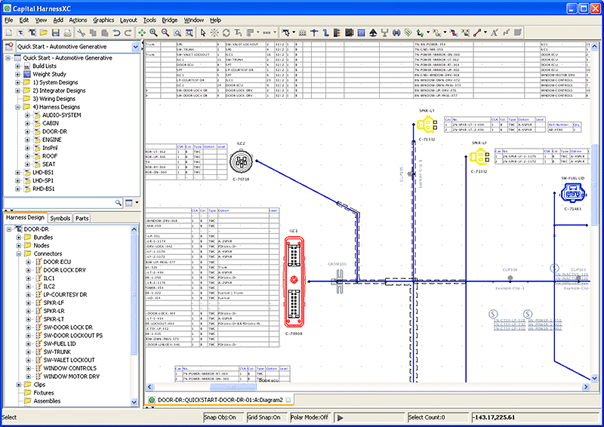
Task: Switch to the Symbols tab
Action: (60, 218)
